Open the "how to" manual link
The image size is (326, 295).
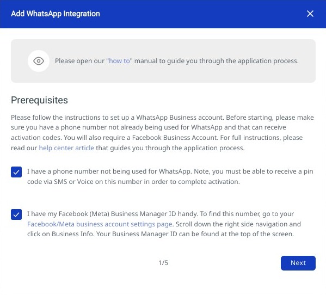(x=119, y=61)
